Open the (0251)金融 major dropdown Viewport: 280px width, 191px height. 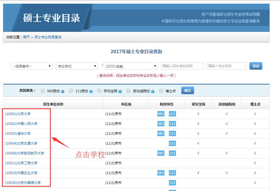click(131, 66)
